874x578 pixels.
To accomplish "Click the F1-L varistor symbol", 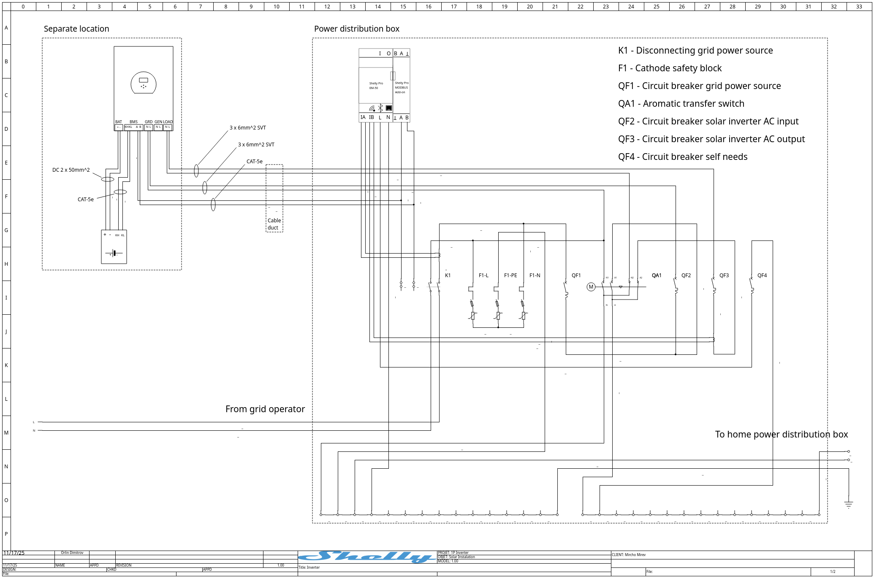I will 473,316.
